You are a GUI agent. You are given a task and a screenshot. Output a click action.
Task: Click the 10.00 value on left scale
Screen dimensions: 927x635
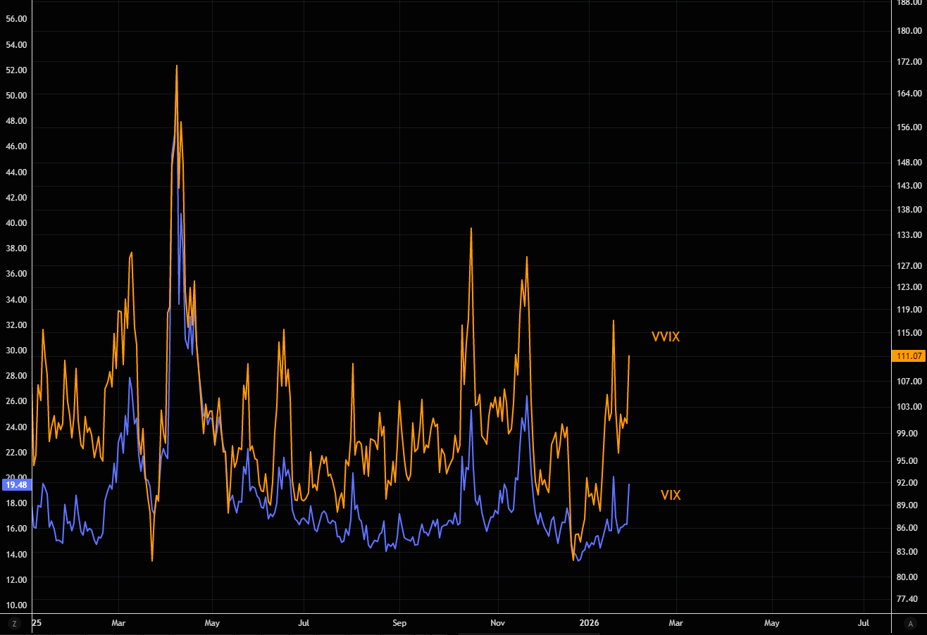tap(15, 605)
